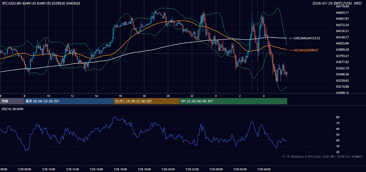Click hour tick '12' under the price chart

coord(72,96)
